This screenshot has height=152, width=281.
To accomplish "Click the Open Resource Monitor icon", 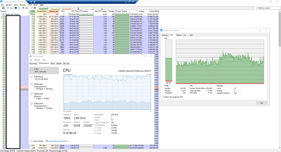I will click(x=47, y=141).
